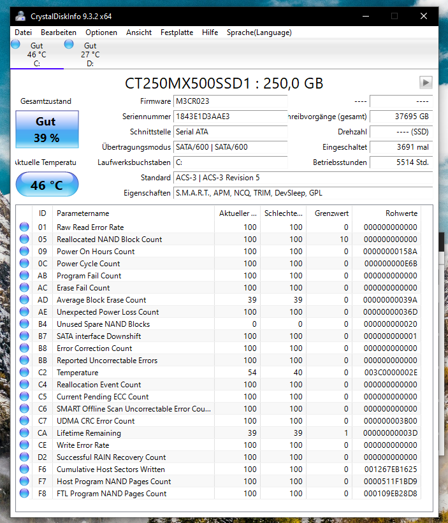Click the total writes value 37695 GB
The height and width of the screenshot is (523, 448).
(401, 117)
